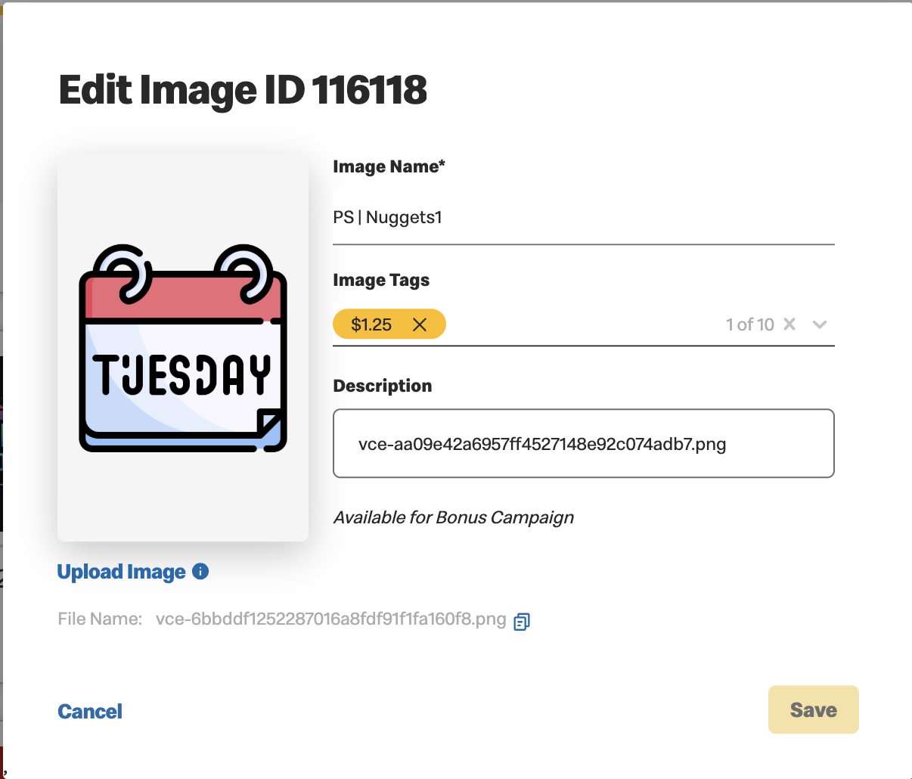
Task: Click the empty area of the tags field
Action: [x=582, y=324]
